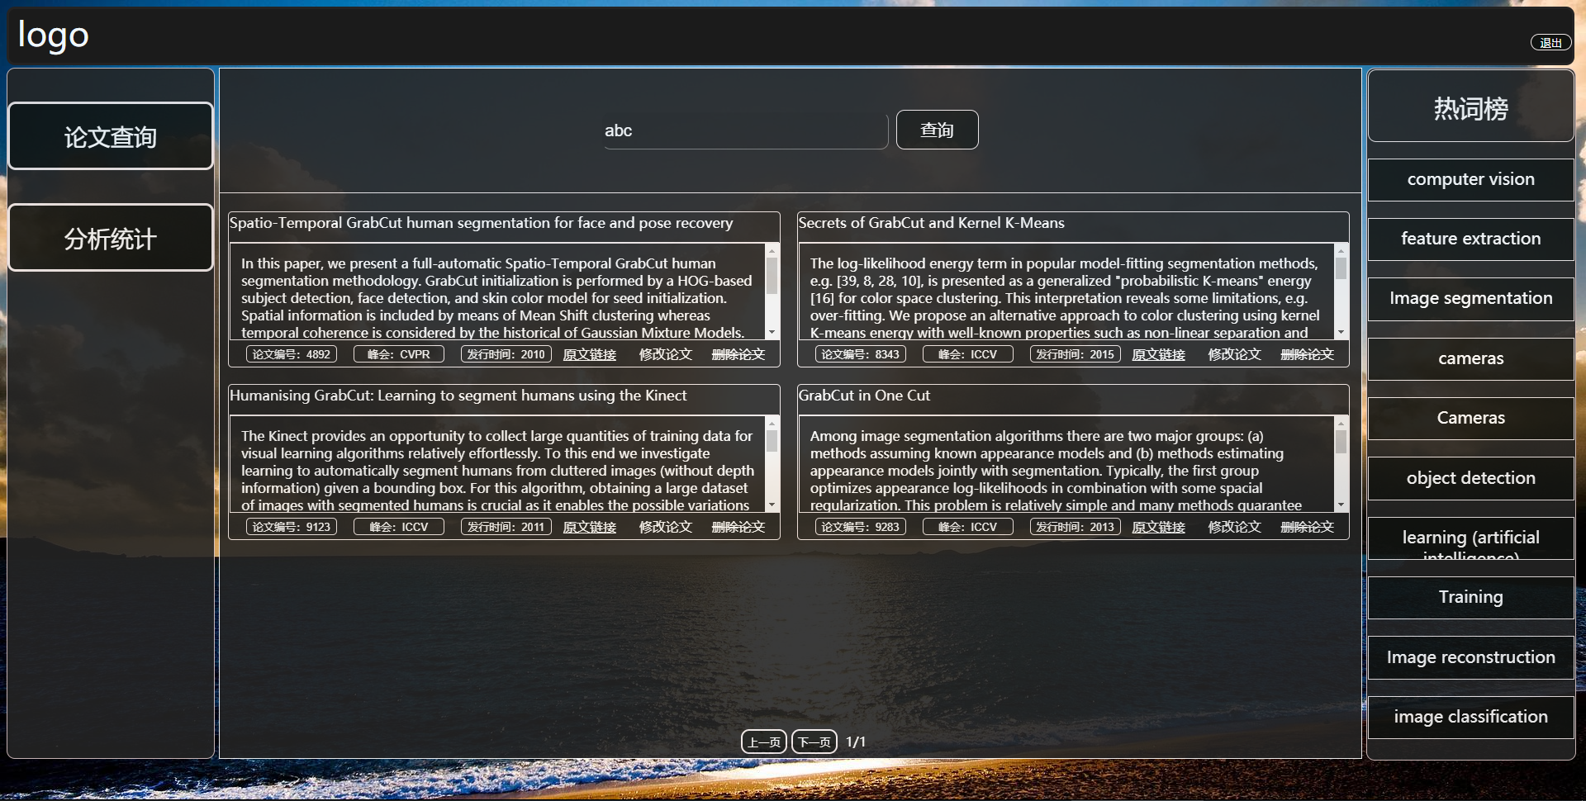Click the 发行时间: 2015 badge
Image resolution: width=1586 pixels, height=801 pixels.
click(1076, 354)
